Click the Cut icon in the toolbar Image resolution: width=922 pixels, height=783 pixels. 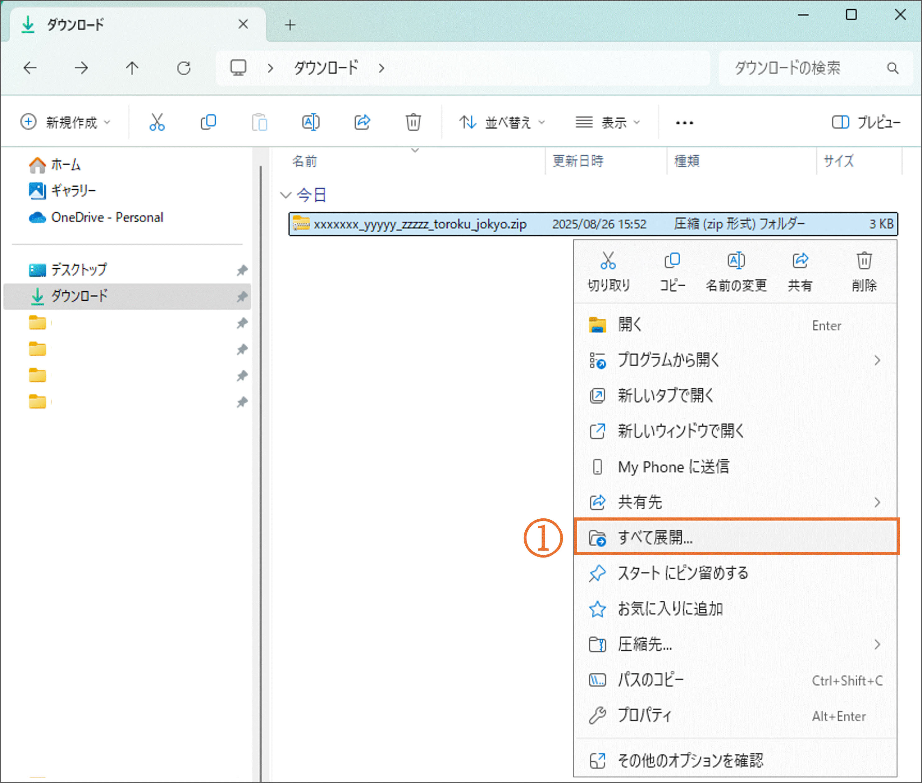(157, 122)
